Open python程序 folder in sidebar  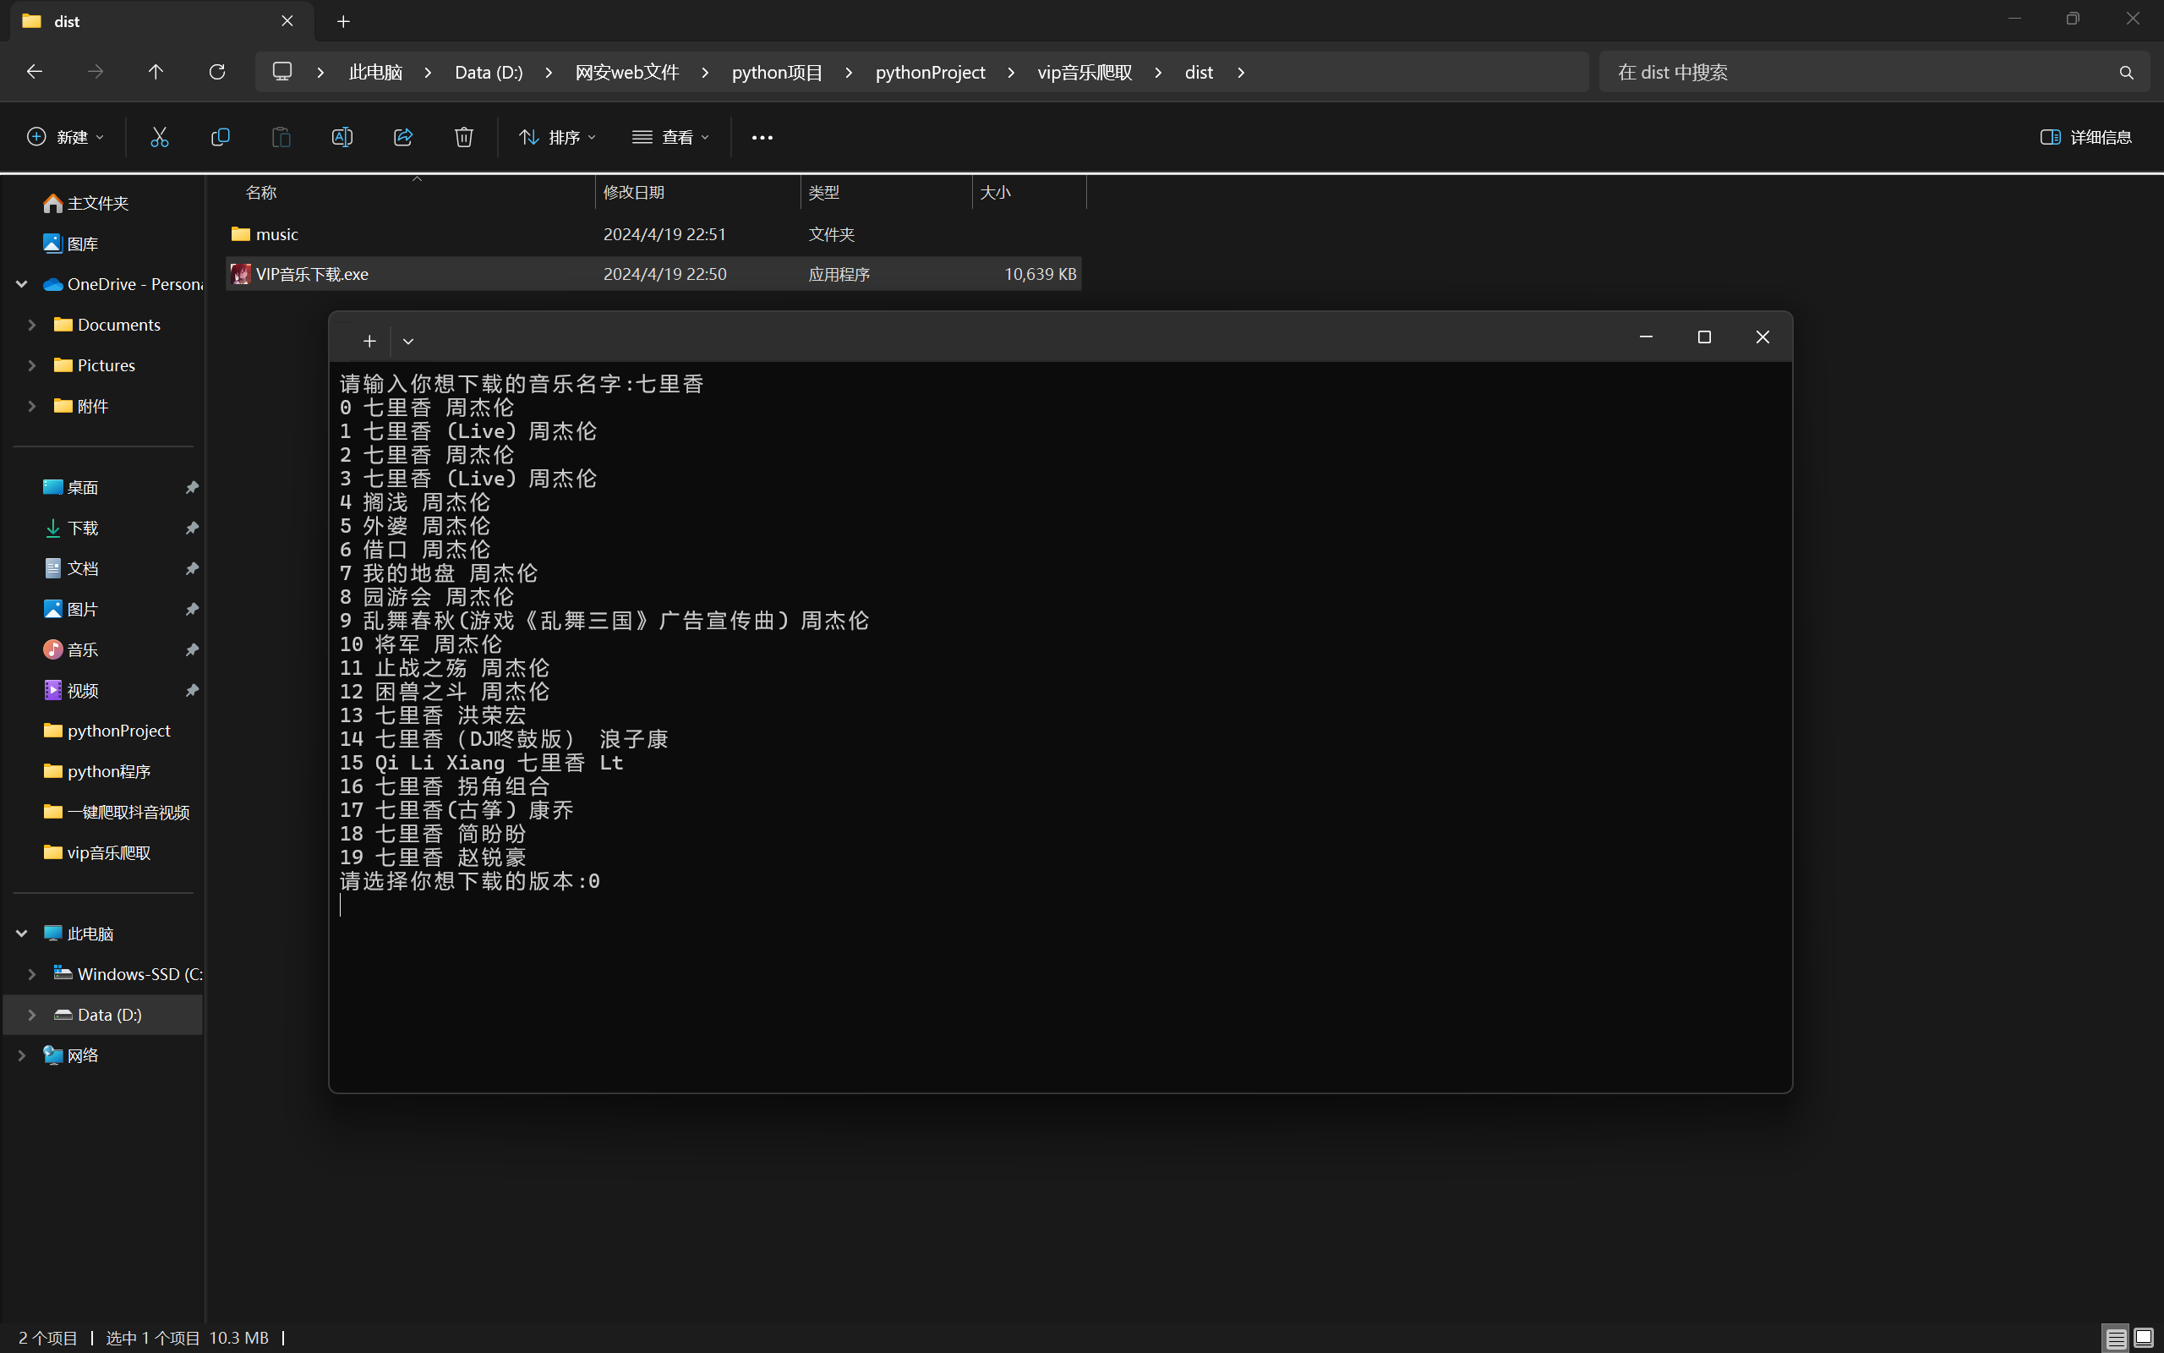tap(96, 771)
